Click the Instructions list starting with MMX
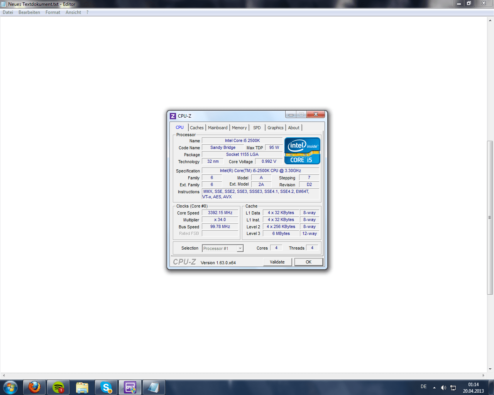Screen dimensions: 494x395 pyautogui.click(x=261, y=194)
